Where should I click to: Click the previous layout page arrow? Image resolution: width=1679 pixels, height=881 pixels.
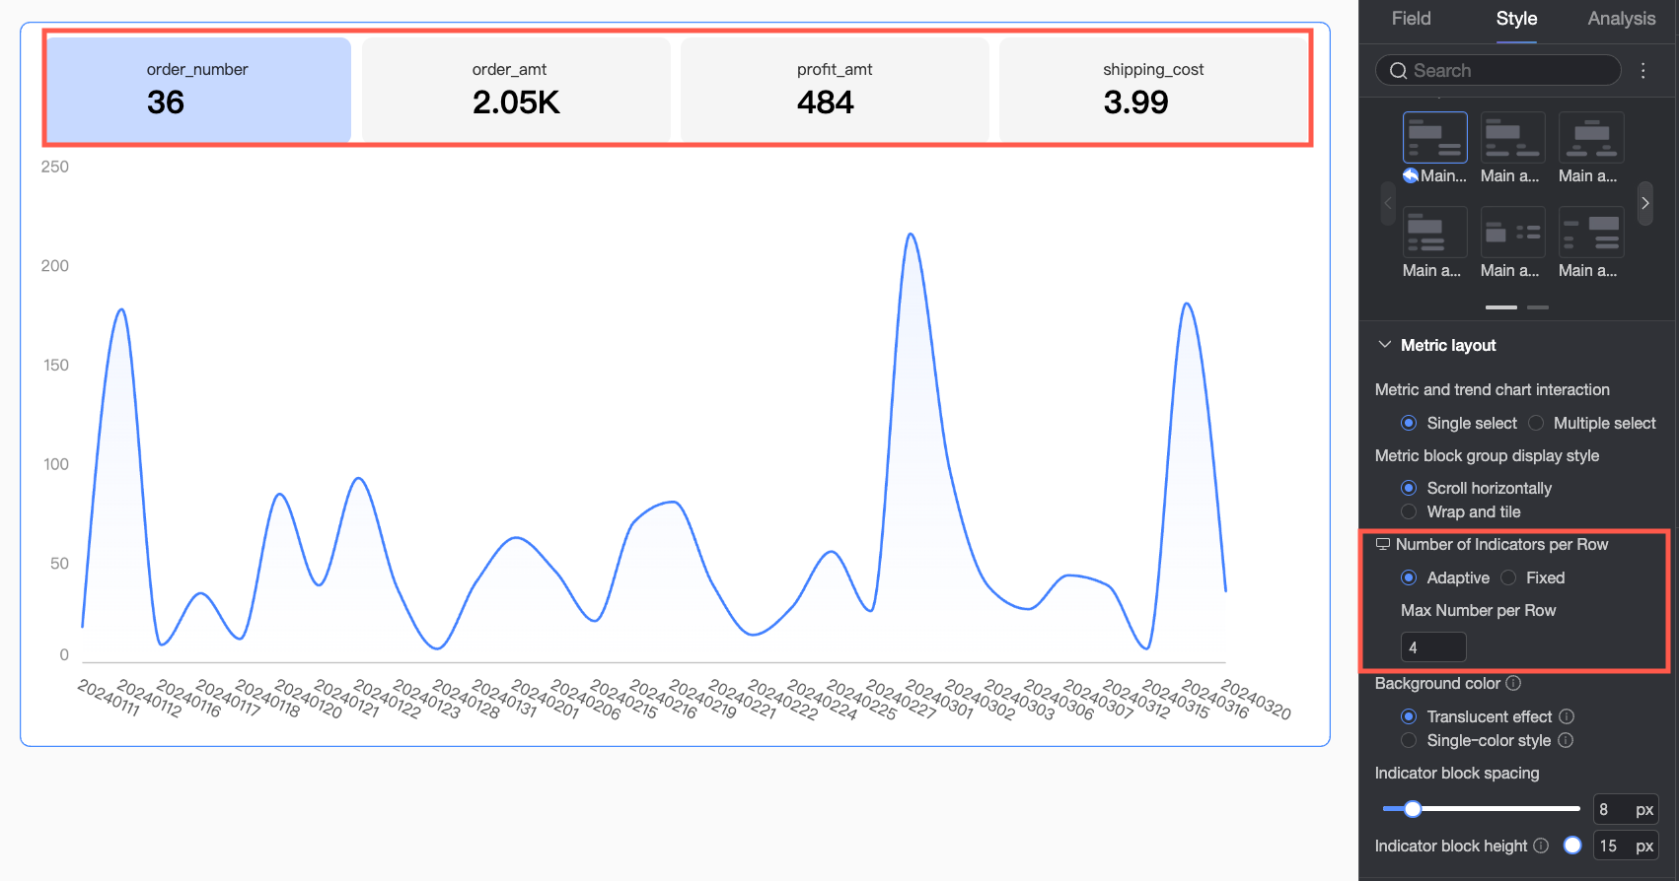click(x=1388, y=203)
